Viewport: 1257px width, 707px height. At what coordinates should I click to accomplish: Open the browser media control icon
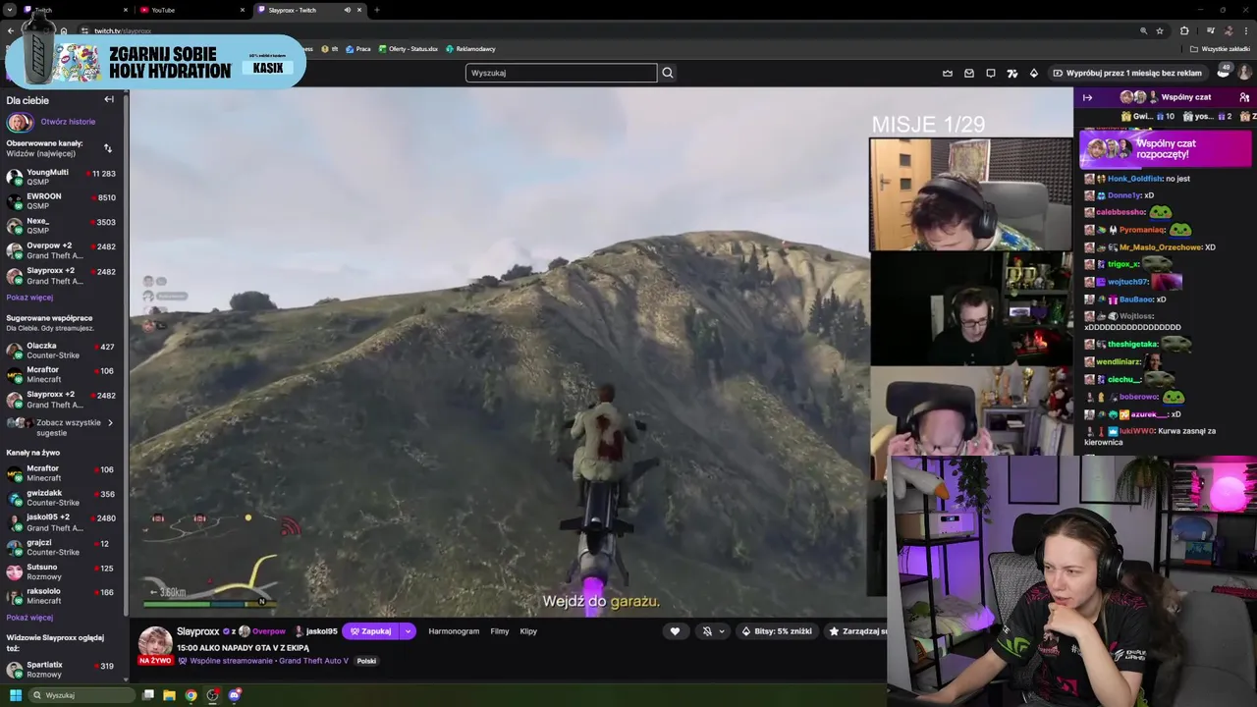[1210, 30]
